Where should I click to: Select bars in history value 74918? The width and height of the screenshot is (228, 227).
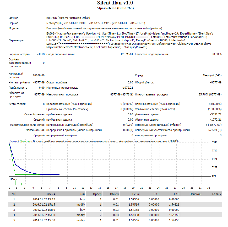[41, 54]
